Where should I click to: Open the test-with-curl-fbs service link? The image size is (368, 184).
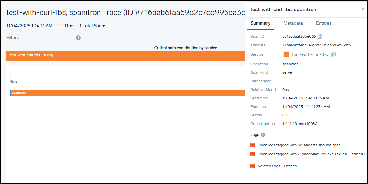[310, 55]
